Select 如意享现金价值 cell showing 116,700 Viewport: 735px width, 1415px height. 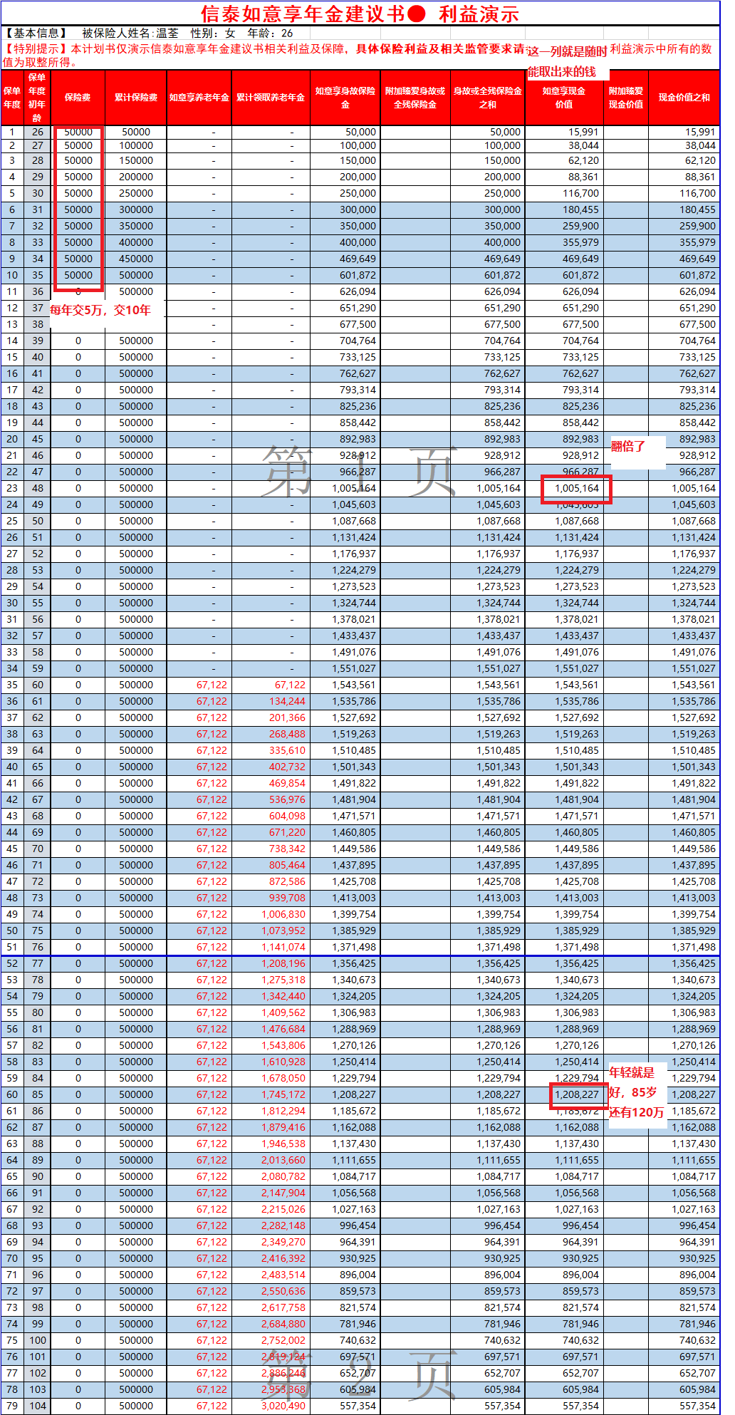(x=564, y=193)
